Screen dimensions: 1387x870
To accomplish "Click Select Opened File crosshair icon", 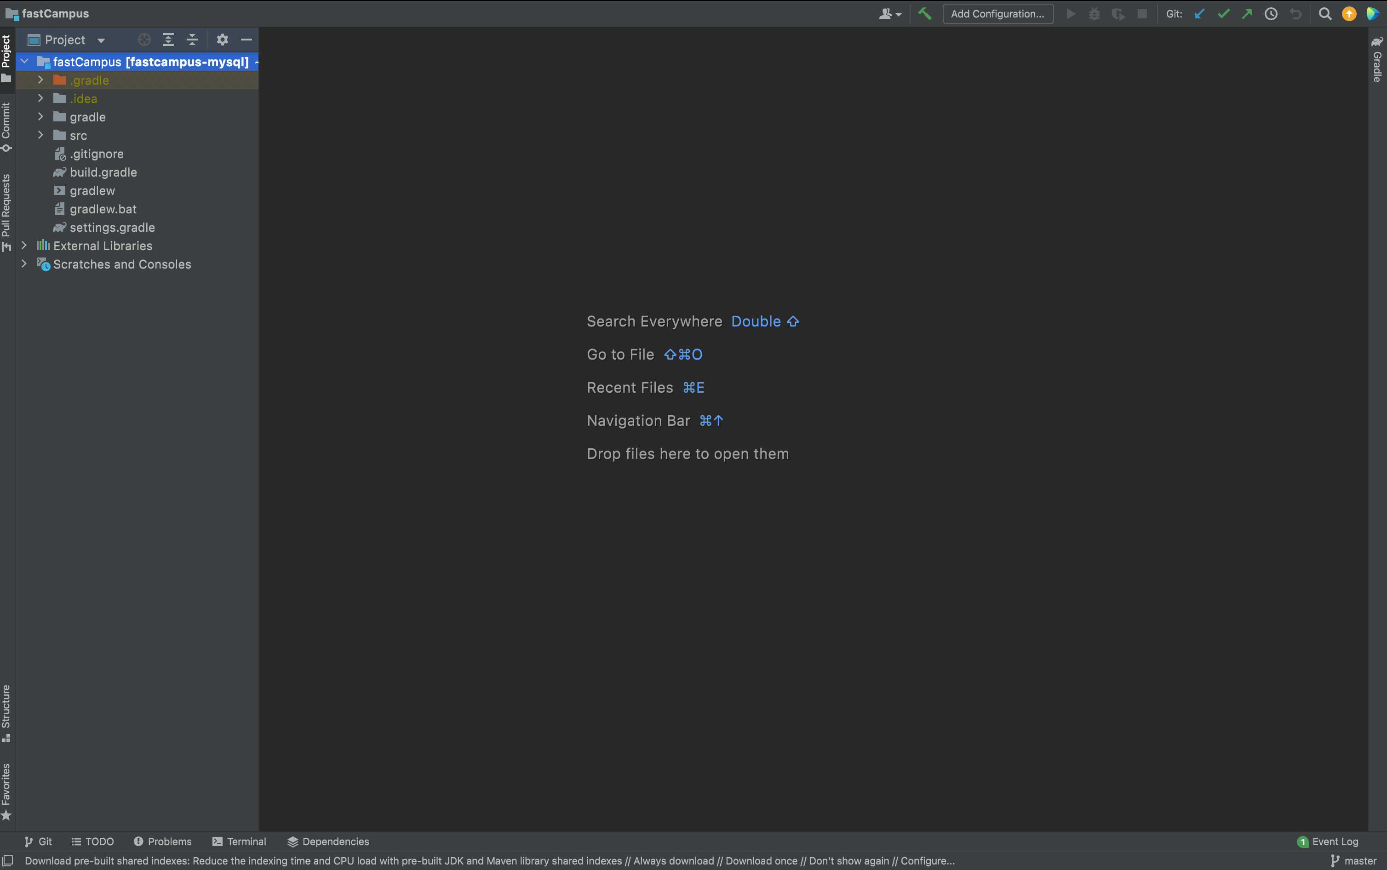I will coord(144,40).
